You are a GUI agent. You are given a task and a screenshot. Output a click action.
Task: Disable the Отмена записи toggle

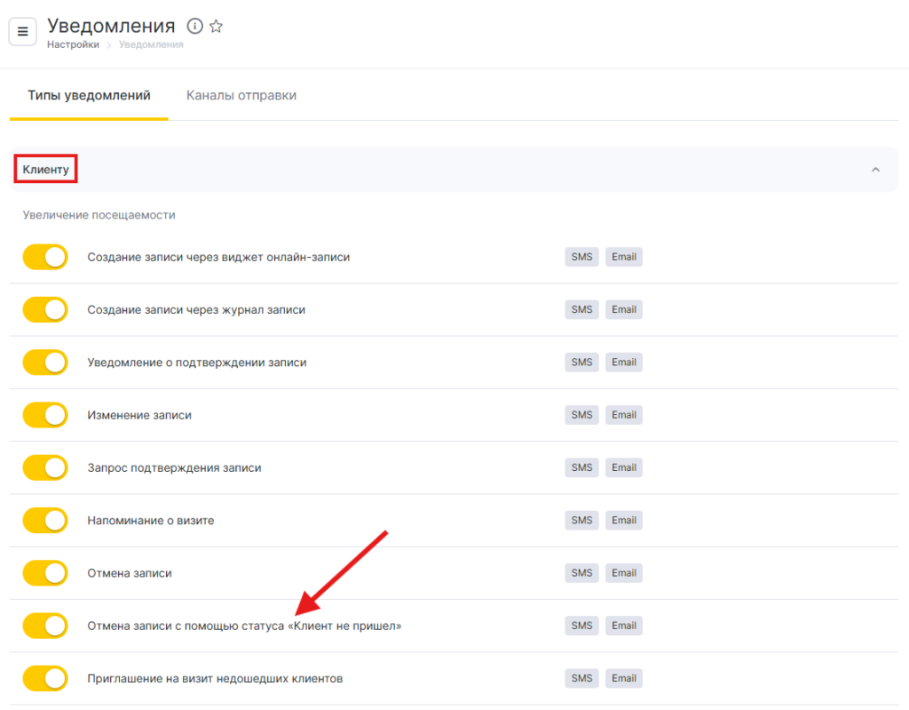point(45,573)
